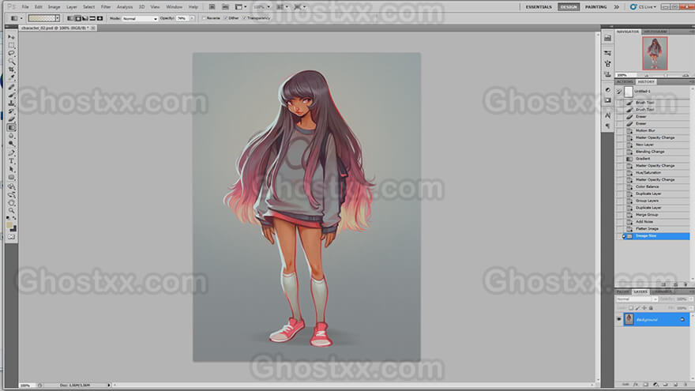Click the background color swatch
The image size is (695, 391).
point(13,229)
